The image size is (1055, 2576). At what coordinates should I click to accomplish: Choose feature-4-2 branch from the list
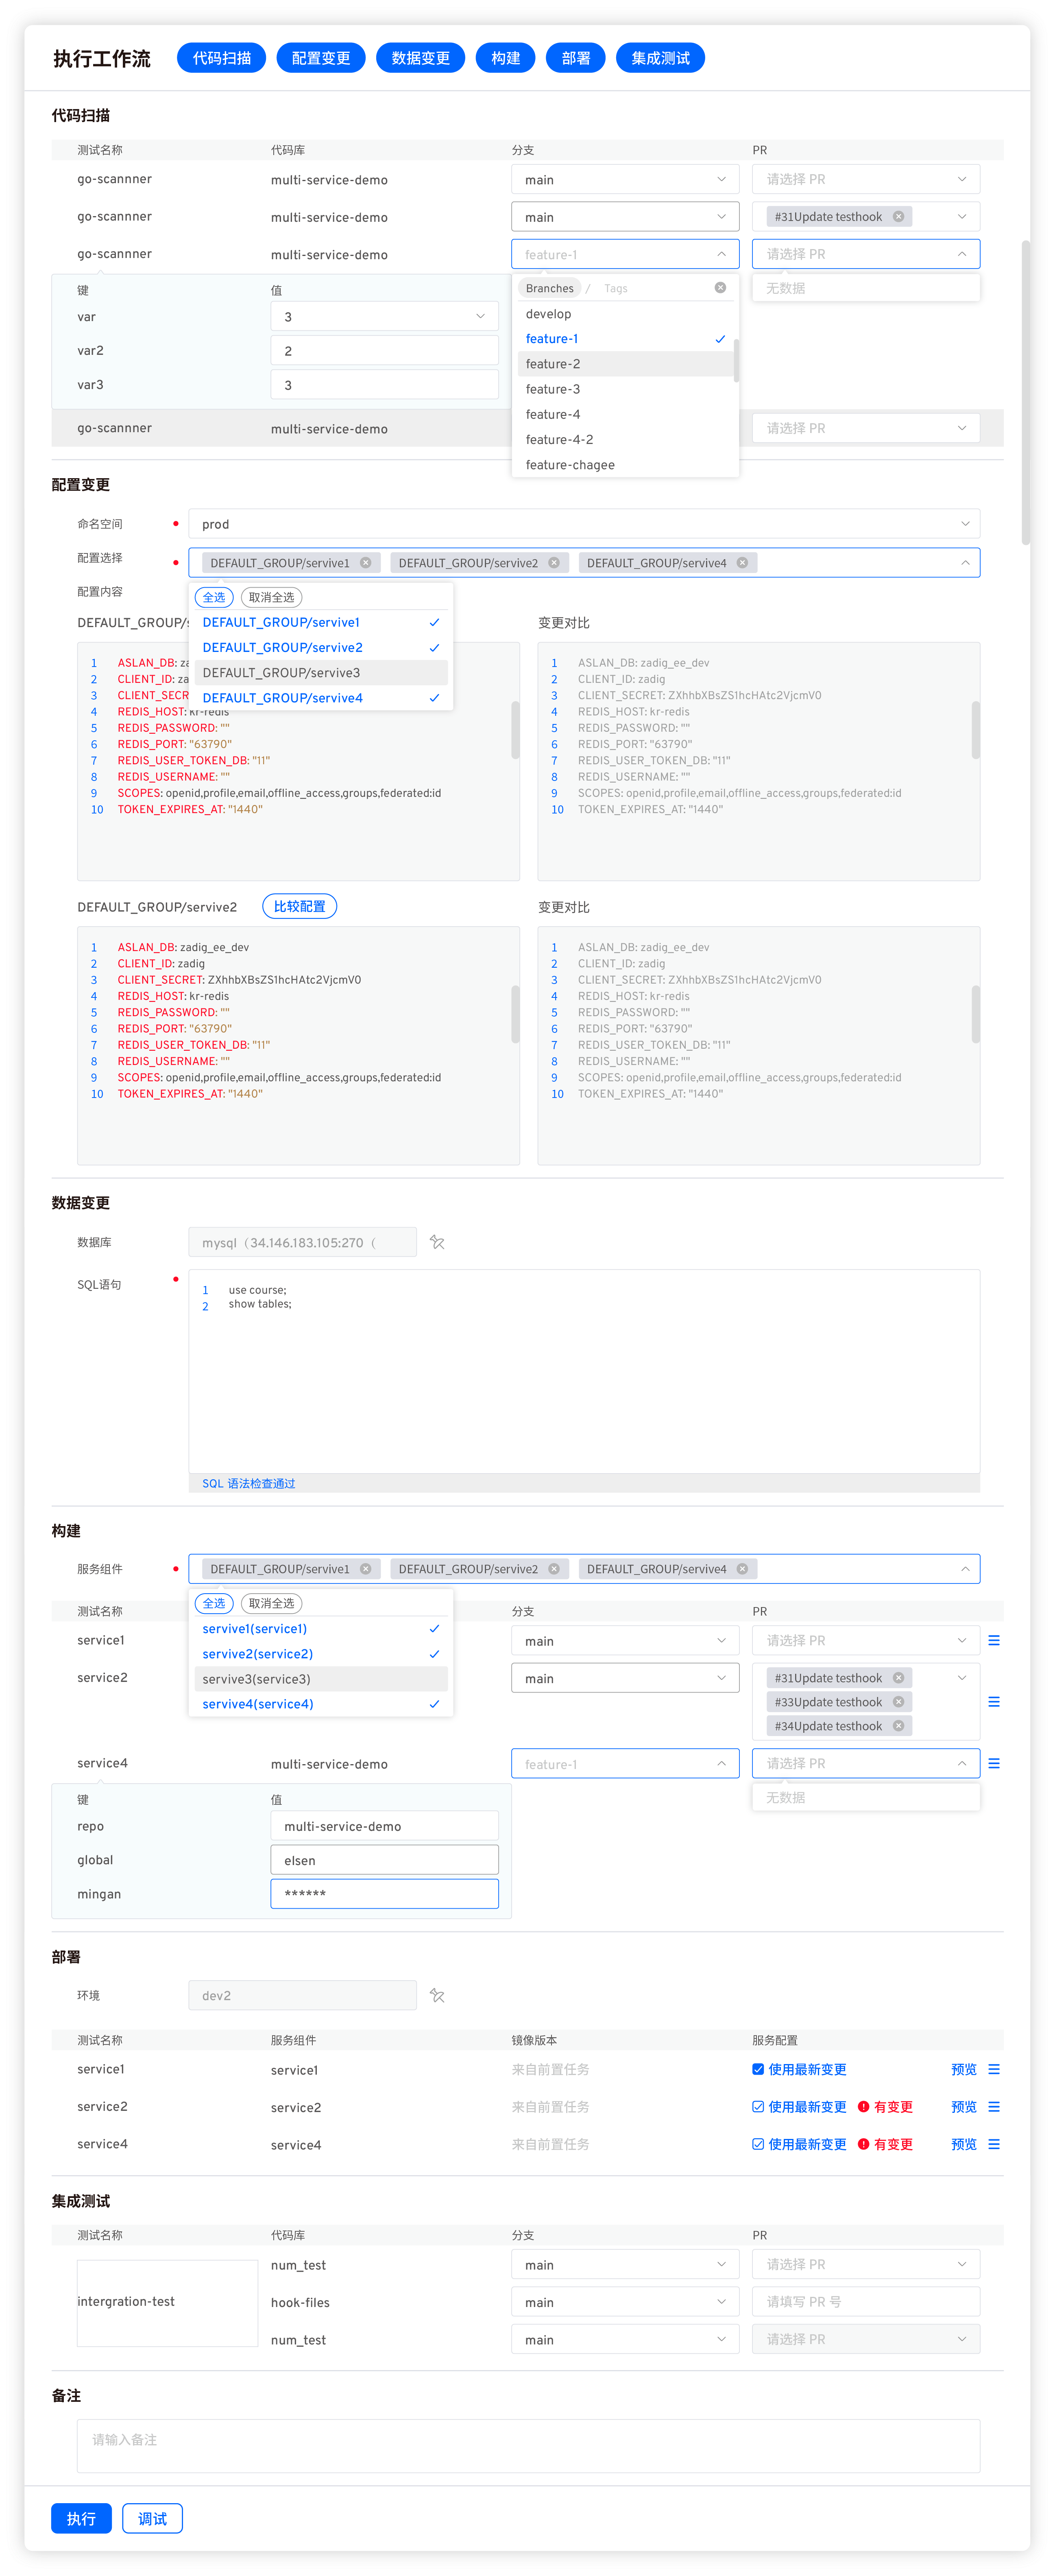(626, 439)
